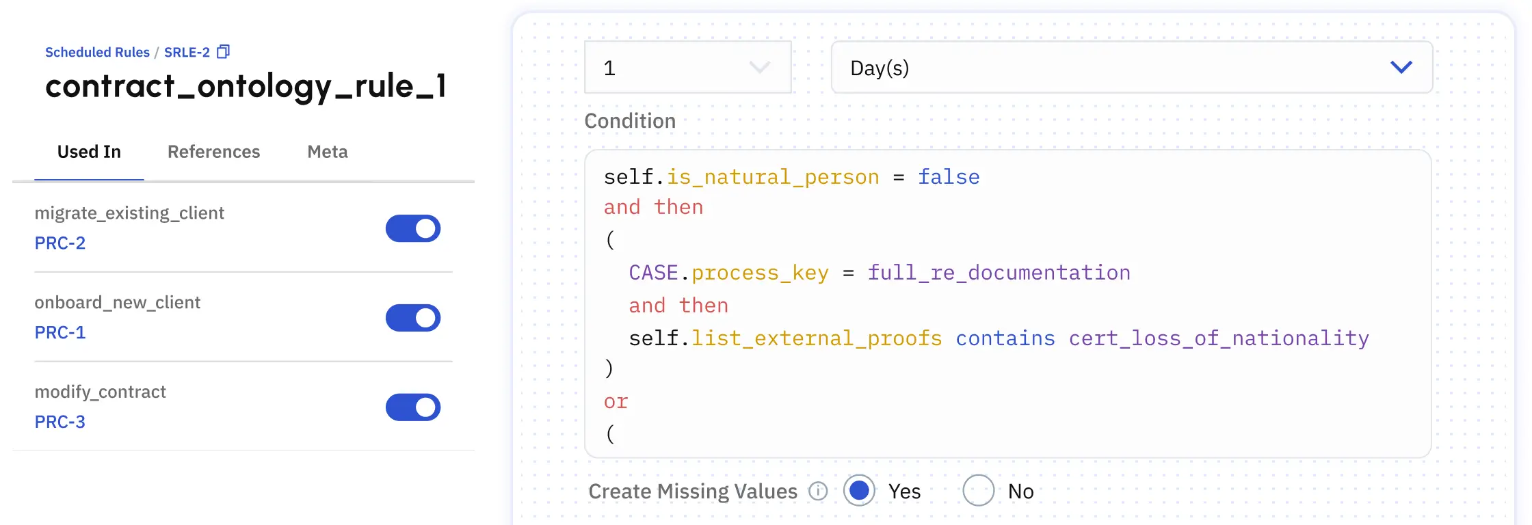Open the SRLE-2 breadcrumb link
Viewport: 1532px width, 525px height.
tap(187, 52)
